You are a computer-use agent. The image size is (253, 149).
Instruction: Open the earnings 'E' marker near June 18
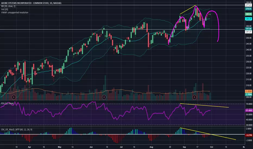tap(104, 97)
